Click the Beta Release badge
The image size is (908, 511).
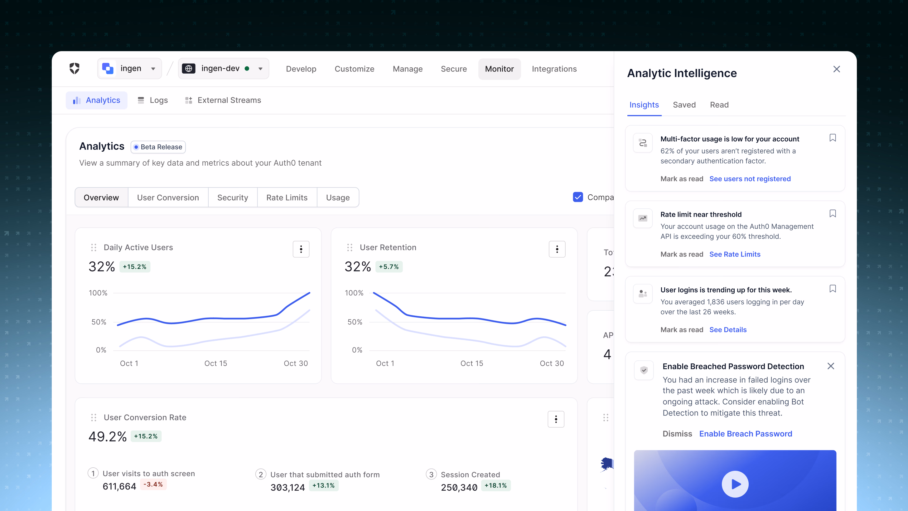[x=158, y=147]
